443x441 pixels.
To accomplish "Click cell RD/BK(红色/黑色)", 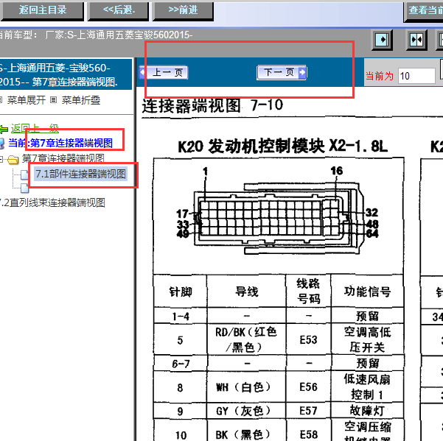I will pyautogui.click(x=247, y=339).
